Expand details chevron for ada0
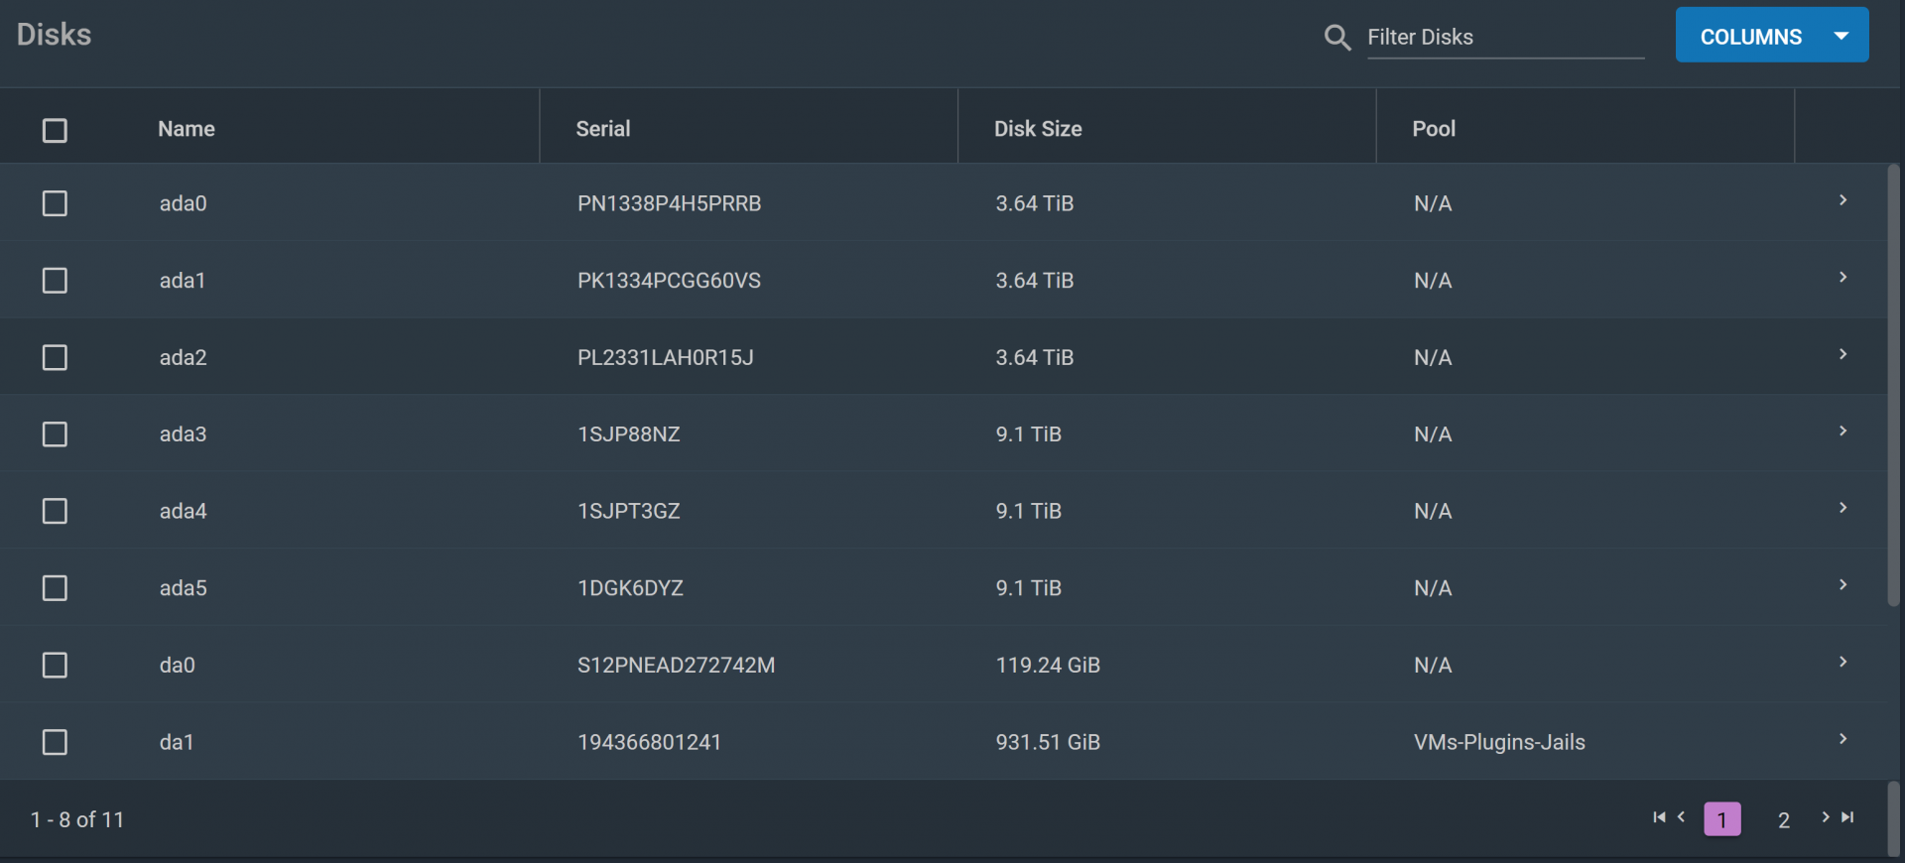The height and width of the screenshot is (863, 1905). tap(1842, 200)
